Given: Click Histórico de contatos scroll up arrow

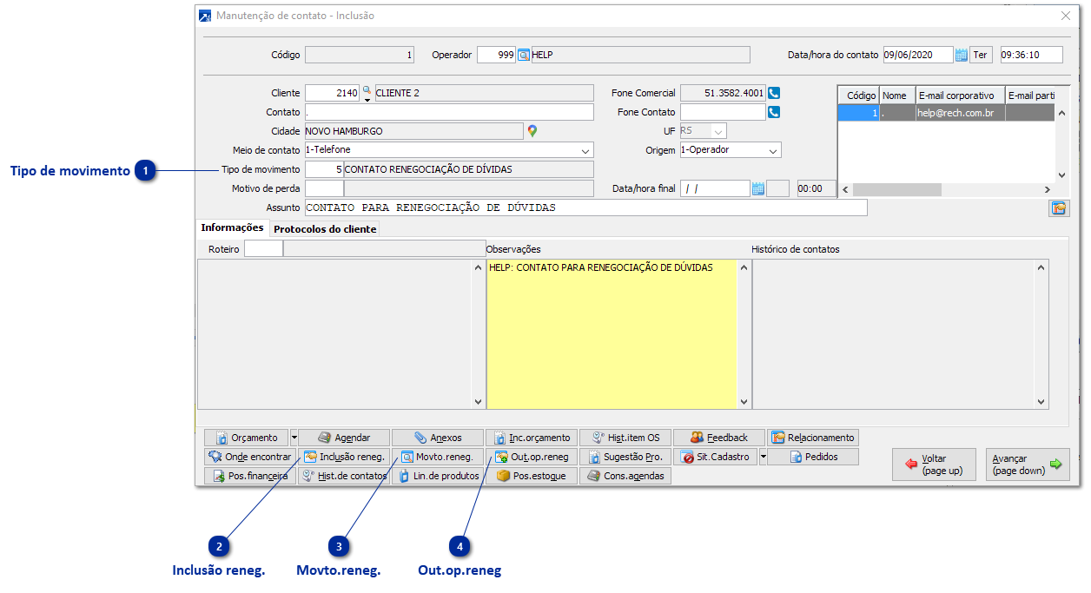Looking at the screenshot, I should pos(1042,267).
